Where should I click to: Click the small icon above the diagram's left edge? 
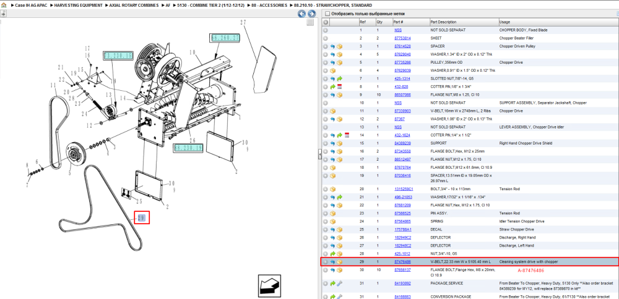2,14
